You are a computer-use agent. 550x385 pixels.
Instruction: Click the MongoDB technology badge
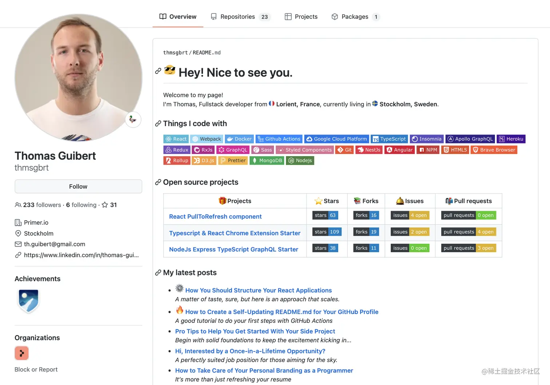(x=267, y=160)
